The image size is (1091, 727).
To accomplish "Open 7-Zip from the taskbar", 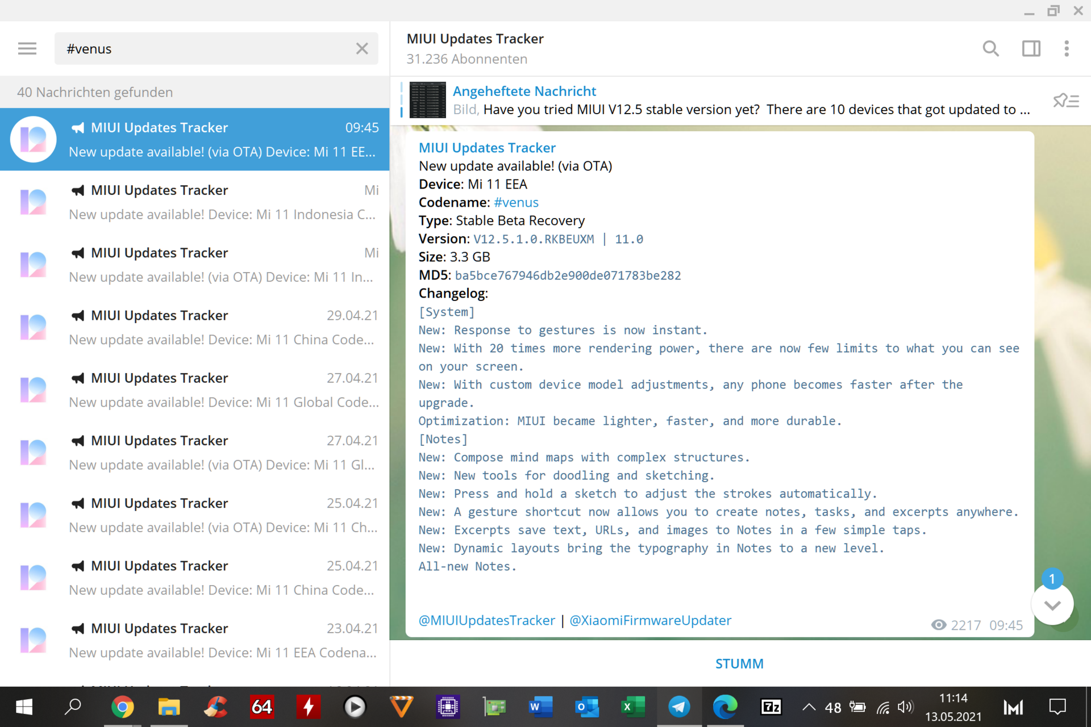I will tap(771, 707).
